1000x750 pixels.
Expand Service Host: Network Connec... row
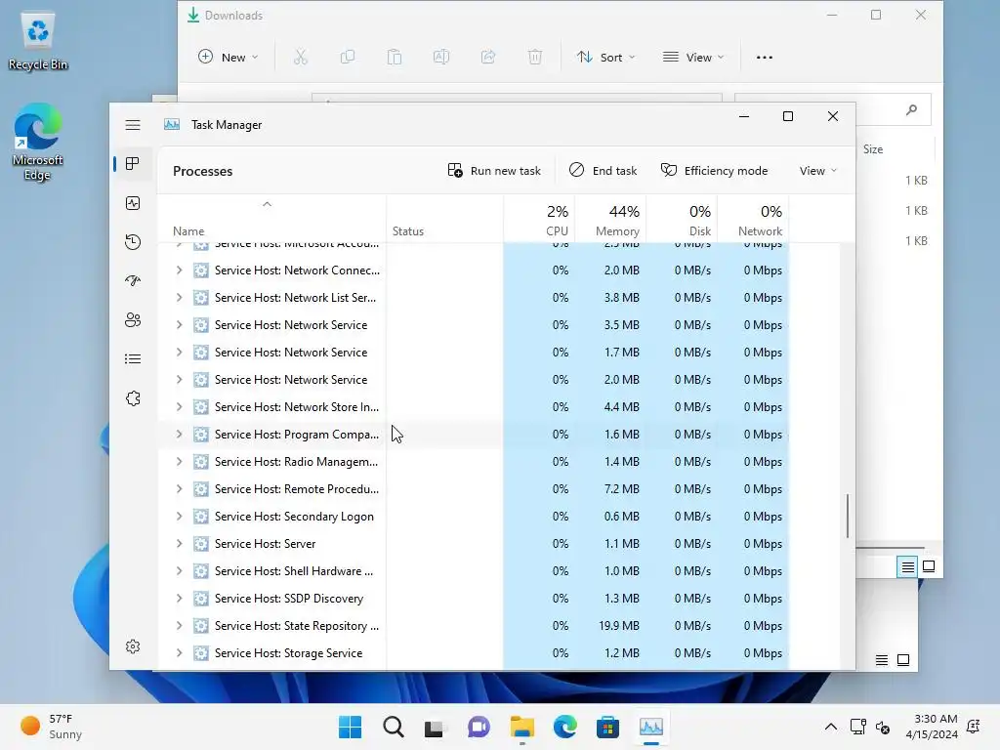coord(180,271)
